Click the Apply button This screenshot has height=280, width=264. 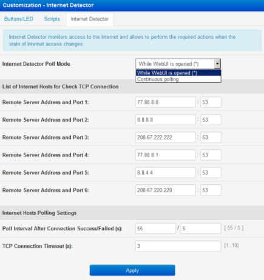[x=132, y=270]
